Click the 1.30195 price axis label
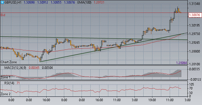This screenshot has width=202, height=105. pos(195,25)
